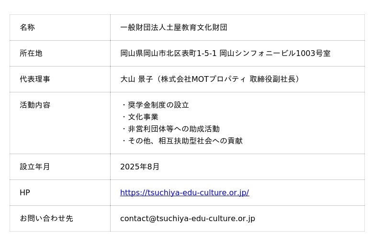
Task: Click the bullet item 非営利団体等への助成活動
Action: (173, 129)
